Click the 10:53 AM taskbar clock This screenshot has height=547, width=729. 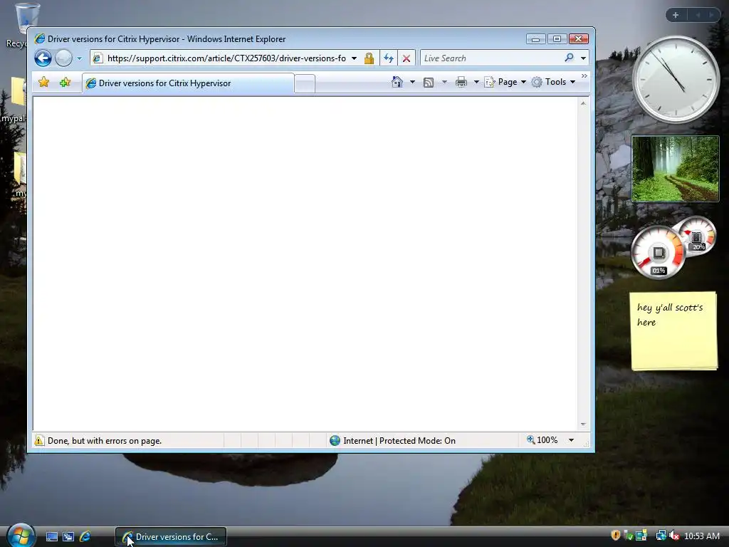(702, 536)
